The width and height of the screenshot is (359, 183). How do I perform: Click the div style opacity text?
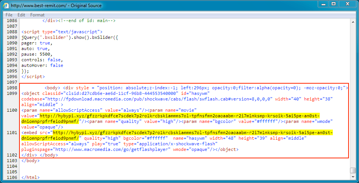pyautogui.click(x=223, y=88)
